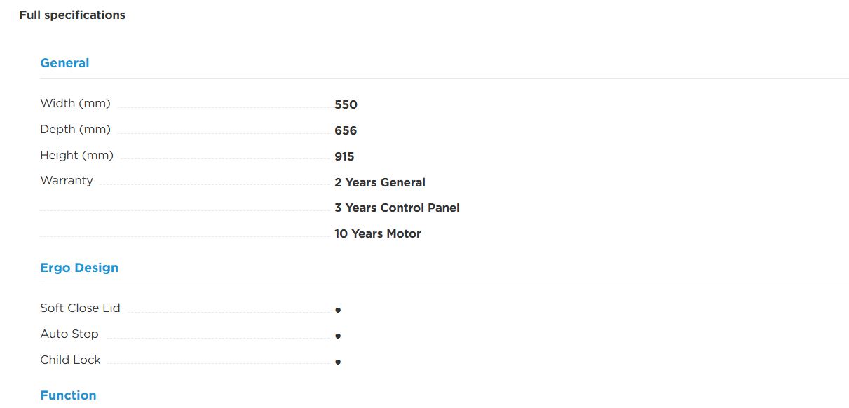
Task: Click the Ergo Design section heading
Action: point(79,268)
